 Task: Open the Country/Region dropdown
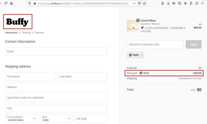[21, 118]
